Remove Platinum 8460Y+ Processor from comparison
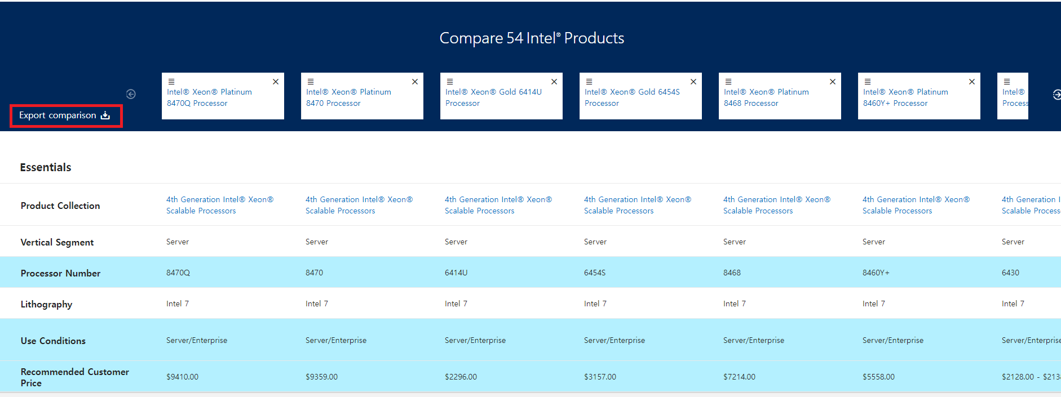 pos(972,82)
